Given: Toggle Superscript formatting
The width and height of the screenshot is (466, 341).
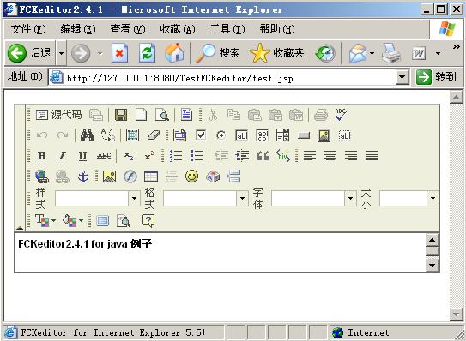Looking at the screenshot, I should coord(149,156).
